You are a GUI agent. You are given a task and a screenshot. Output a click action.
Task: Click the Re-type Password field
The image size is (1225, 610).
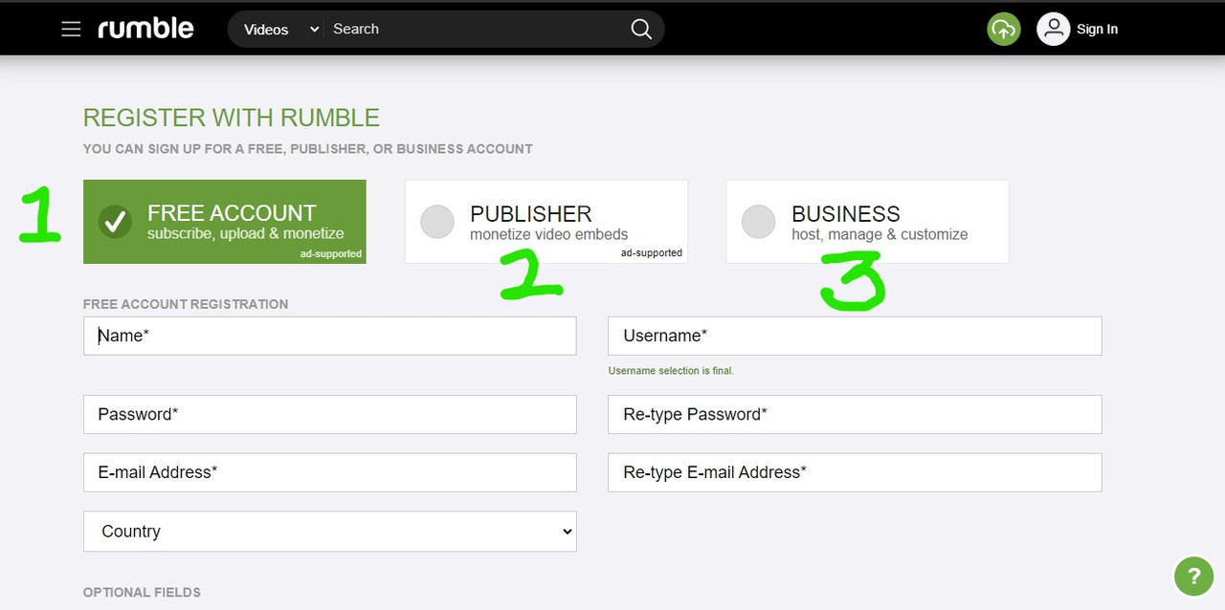[855, 414]
